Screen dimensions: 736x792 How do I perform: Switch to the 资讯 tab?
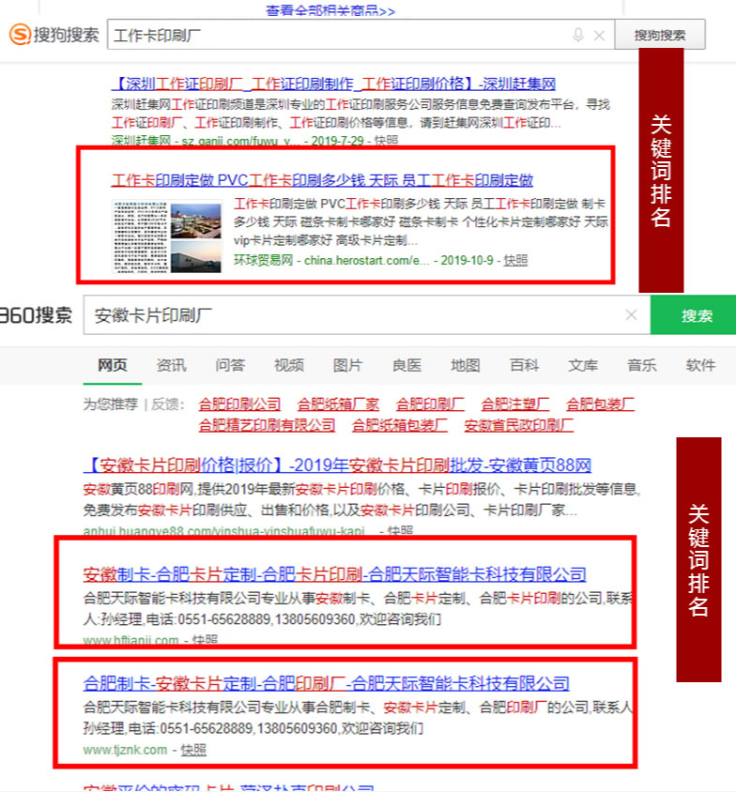(x=171, y=365)
